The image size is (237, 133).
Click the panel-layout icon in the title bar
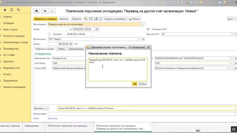point(220,3)
